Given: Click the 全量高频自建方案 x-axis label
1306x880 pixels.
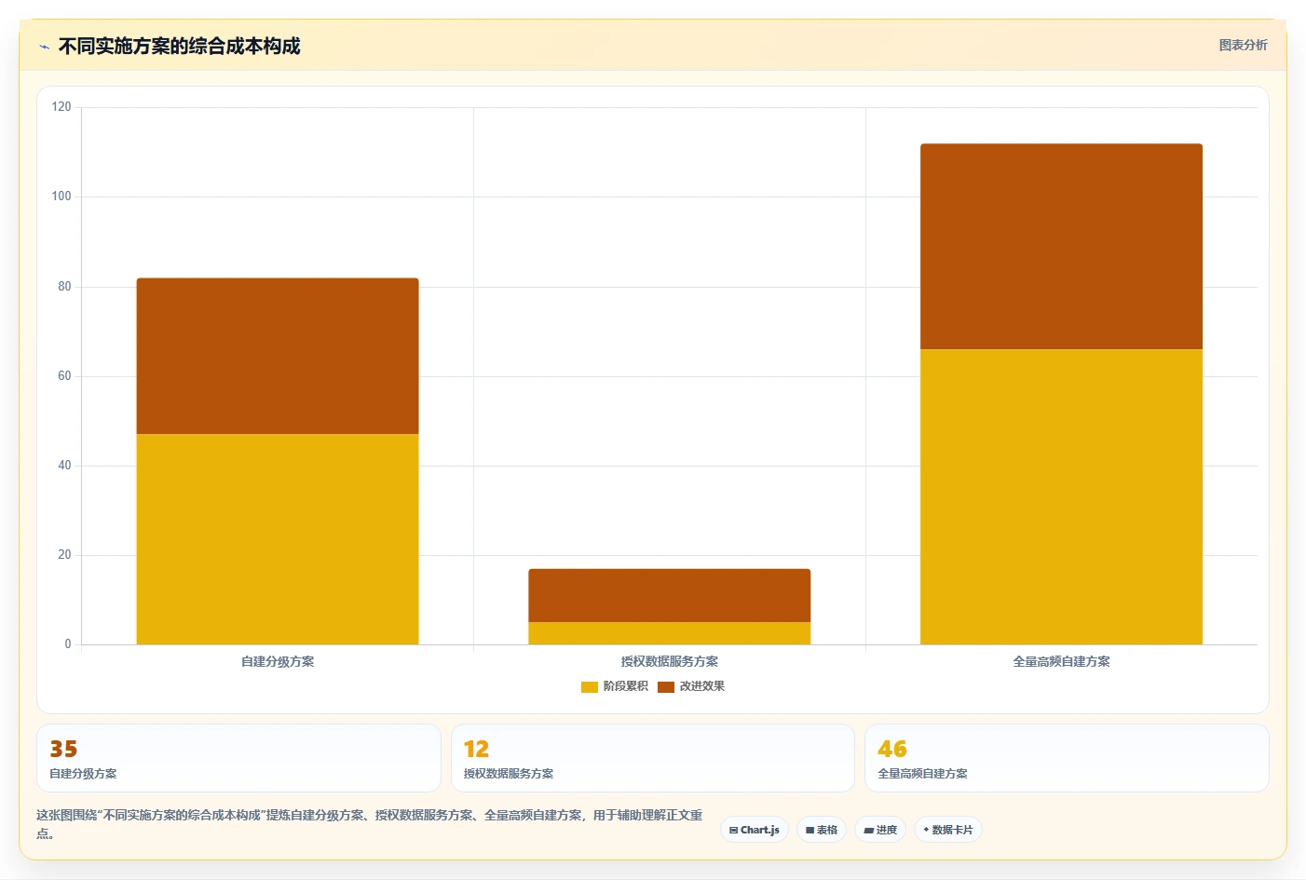Looking at the screenshot, I should 1061,662.
